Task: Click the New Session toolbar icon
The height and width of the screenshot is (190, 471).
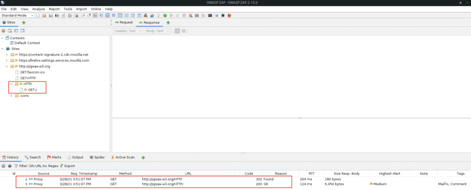Action: click(38, 16)
